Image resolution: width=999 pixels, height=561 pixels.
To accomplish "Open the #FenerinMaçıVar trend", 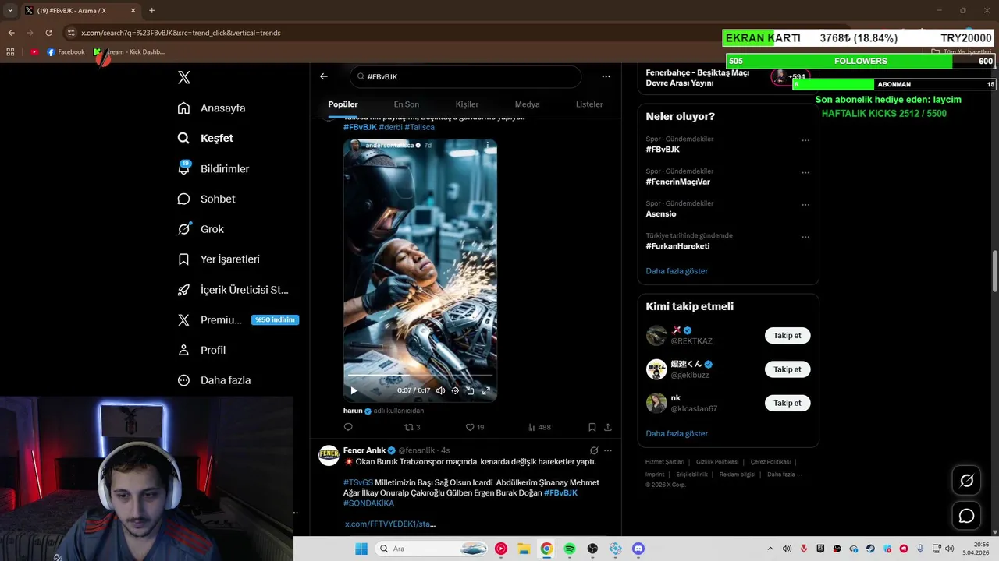I will 677,182.
